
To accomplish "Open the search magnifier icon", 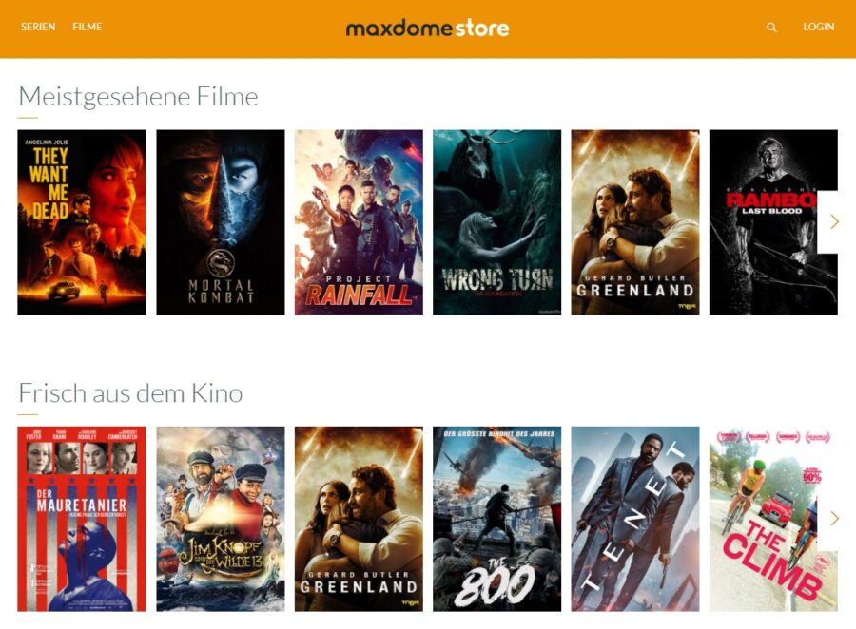I will (771, 28).
